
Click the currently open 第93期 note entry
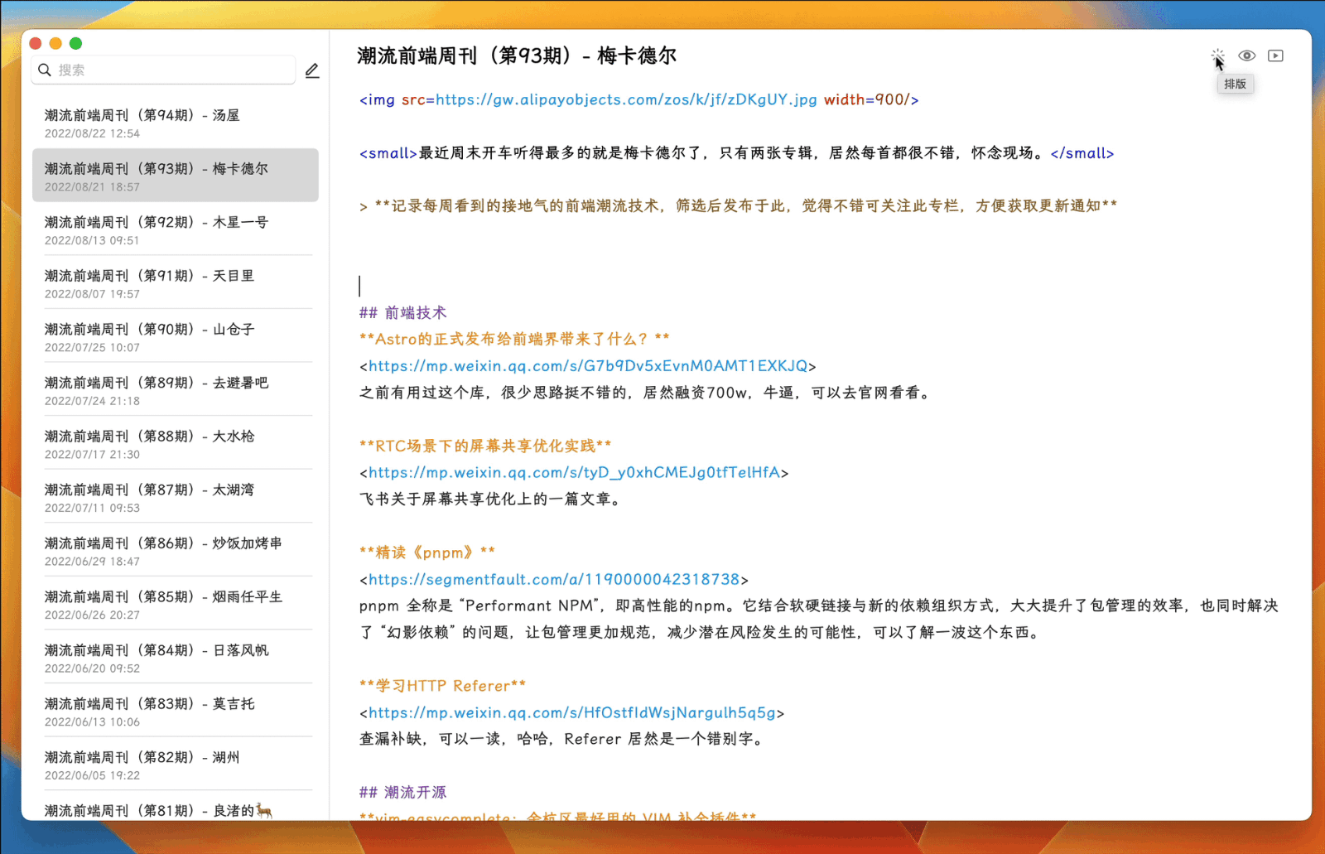pos(176,175)
